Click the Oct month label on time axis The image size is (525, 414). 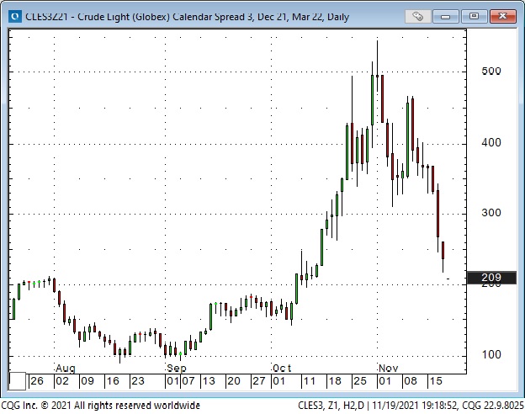(282, 368)
